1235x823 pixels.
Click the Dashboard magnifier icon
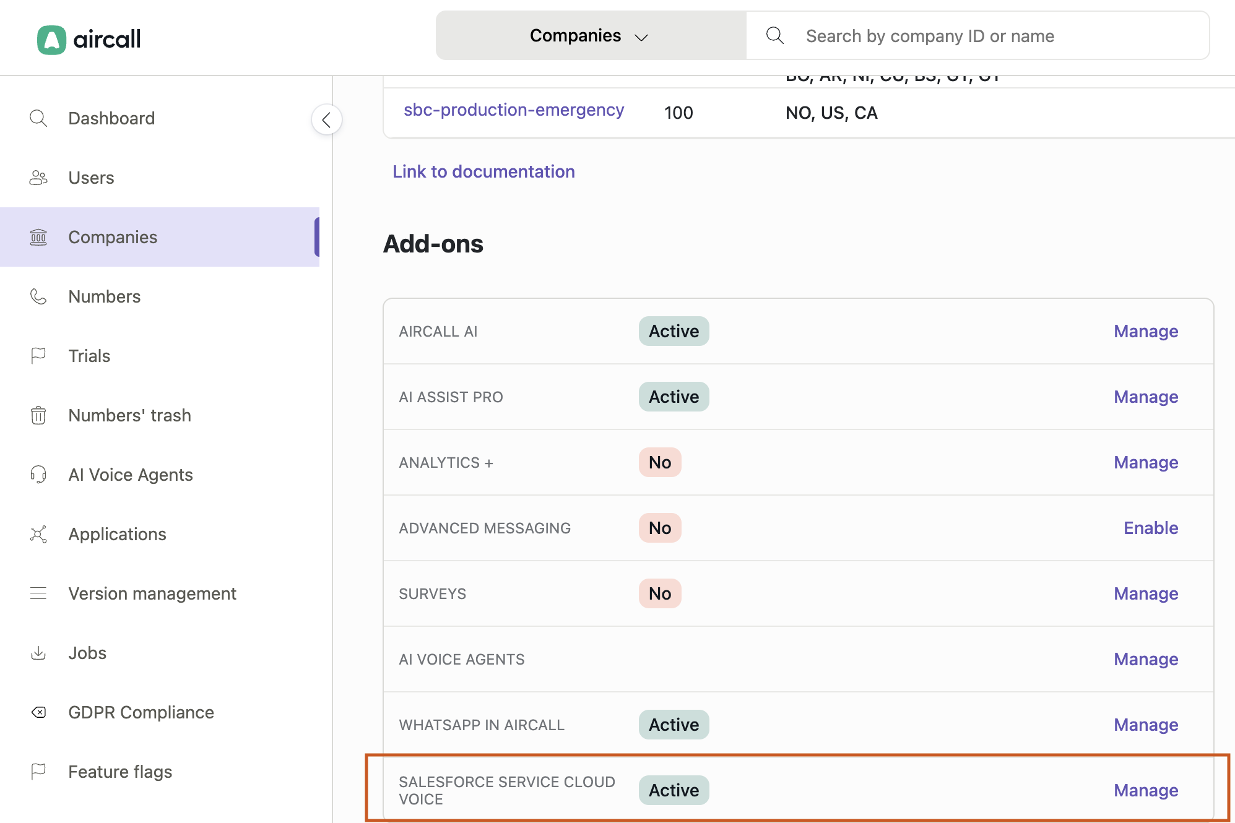(x=38, y=118)
